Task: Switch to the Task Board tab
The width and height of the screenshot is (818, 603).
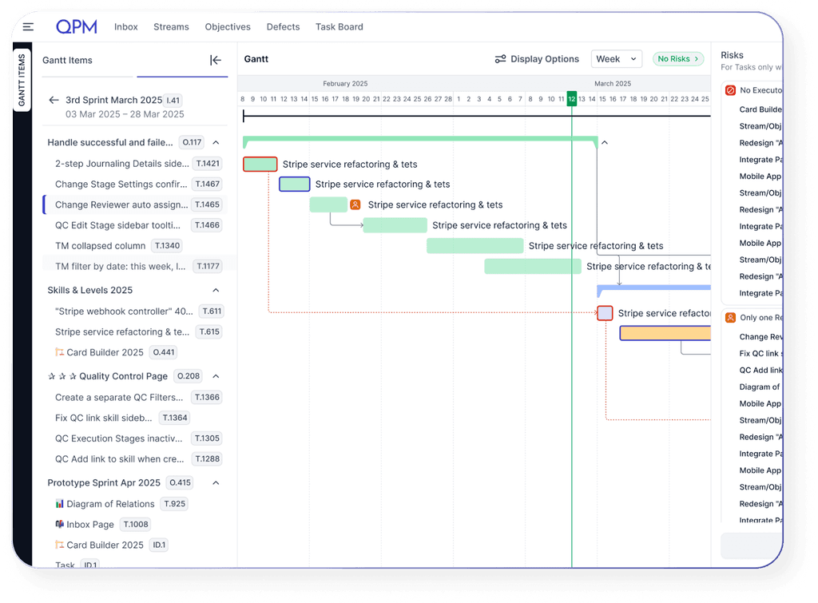Action: pos(339,26)
